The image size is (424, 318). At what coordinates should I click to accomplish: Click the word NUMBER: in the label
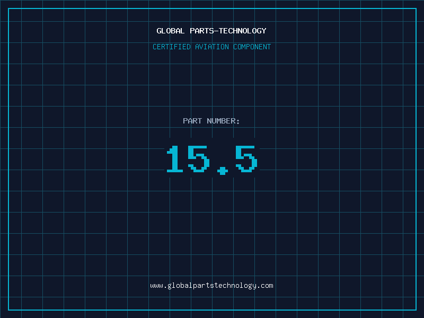(223, 121)
